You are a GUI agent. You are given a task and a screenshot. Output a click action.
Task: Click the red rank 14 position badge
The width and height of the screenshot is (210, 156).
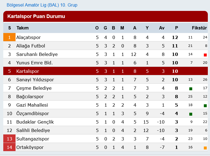[x=9, y=147]
